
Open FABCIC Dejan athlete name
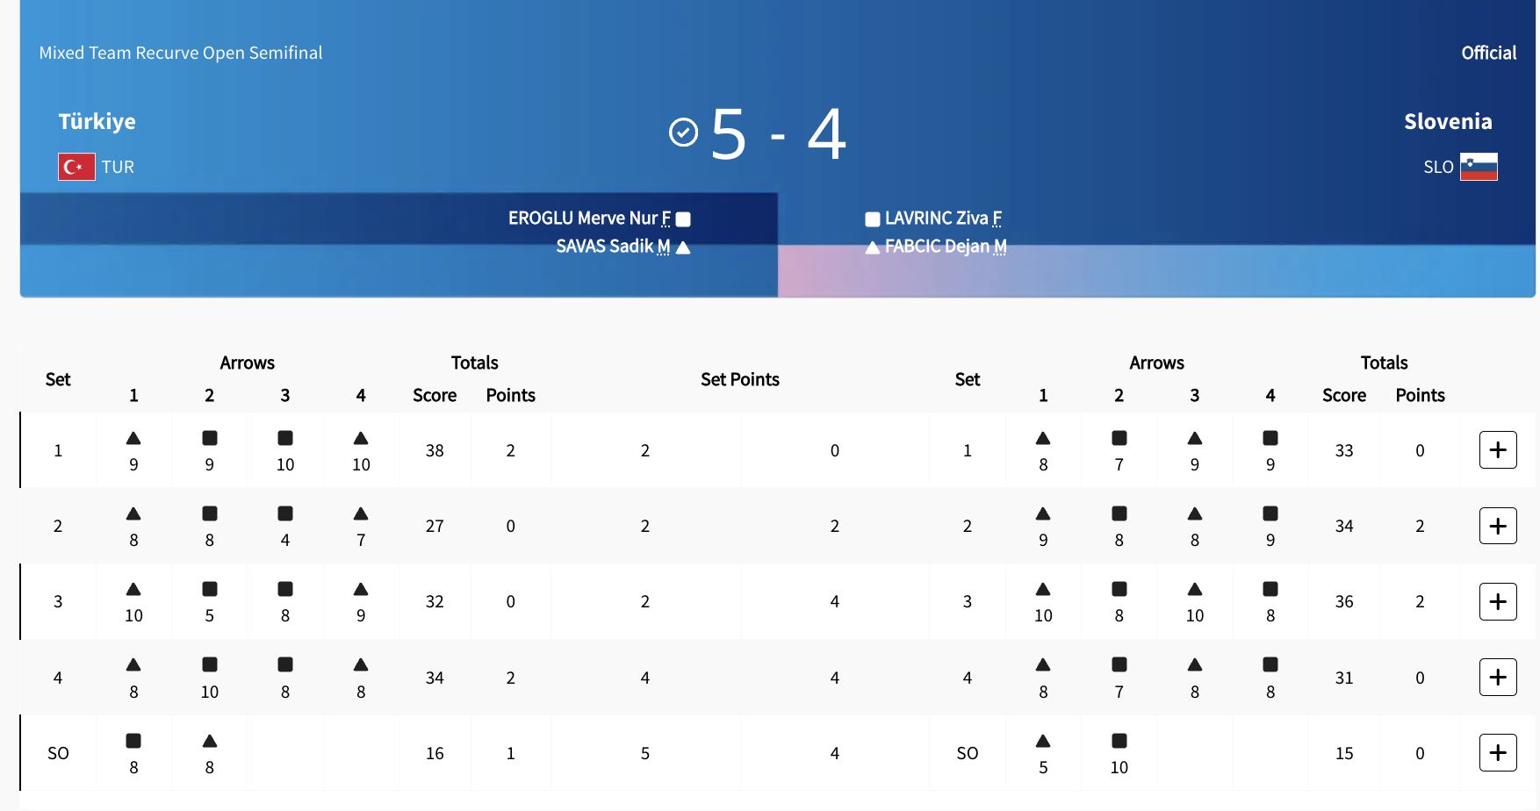tap(937, 247)
